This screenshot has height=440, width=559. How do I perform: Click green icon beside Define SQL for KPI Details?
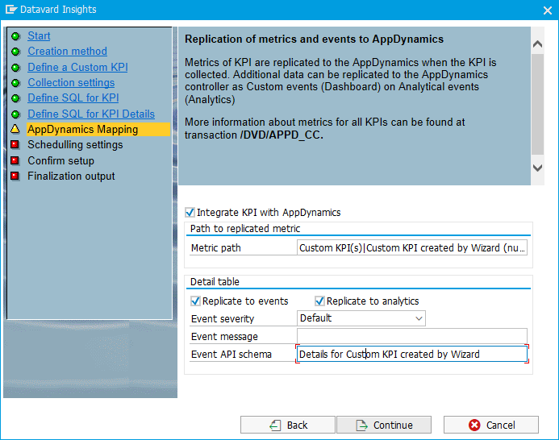pos(15,114)
